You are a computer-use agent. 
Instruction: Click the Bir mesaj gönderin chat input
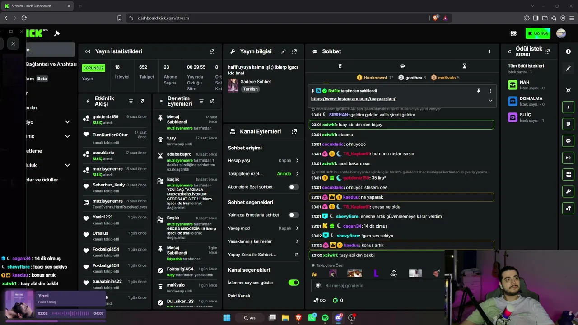pyautogui.click(x=378, y=286)
